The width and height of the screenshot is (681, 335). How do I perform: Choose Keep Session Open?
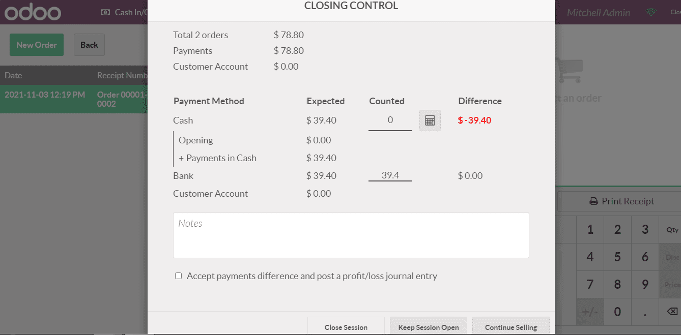coord(428,327)
